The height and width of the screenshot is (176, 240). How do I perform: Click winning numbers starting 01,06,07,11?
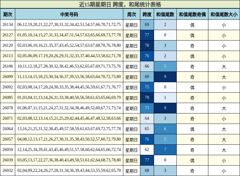coord(69,108)
